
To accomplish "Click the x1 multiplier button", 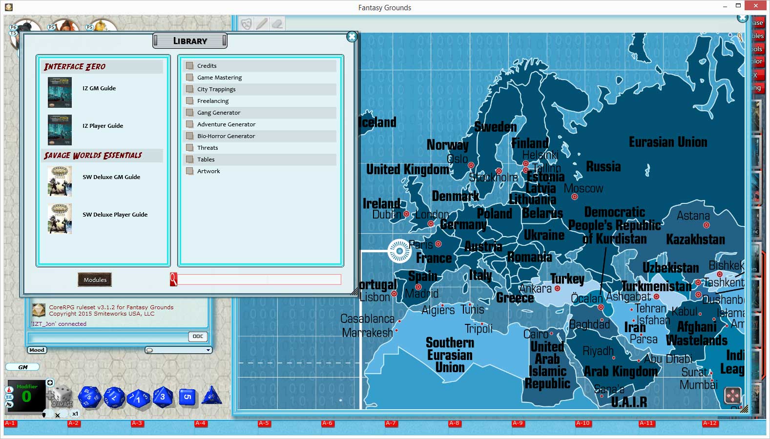I will click(75, 414).
